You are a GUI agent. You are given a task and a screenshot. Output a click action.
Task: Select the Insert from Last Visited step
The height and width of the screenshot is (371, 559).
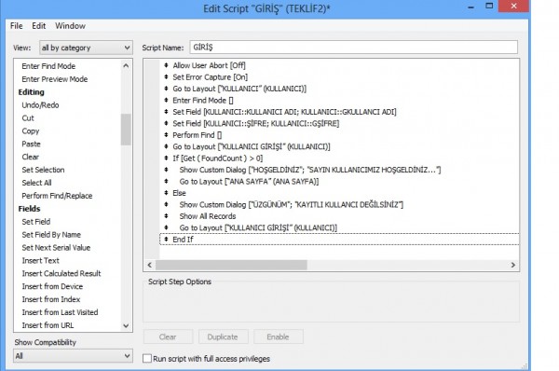(60, 312)
